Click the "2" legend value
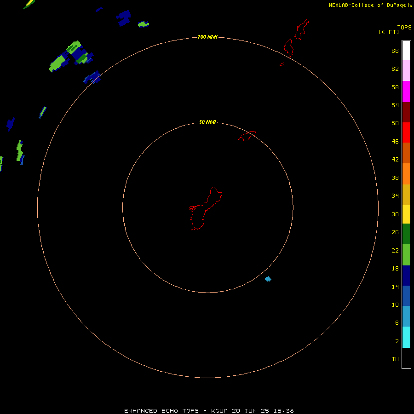 click(x=397, y=341)
